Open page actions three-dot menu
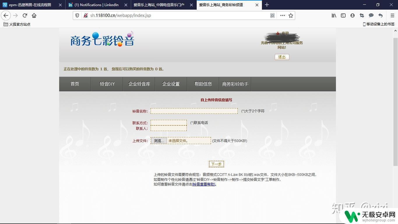Viewport: 398px width, 224px height. [x=282, y=15]
